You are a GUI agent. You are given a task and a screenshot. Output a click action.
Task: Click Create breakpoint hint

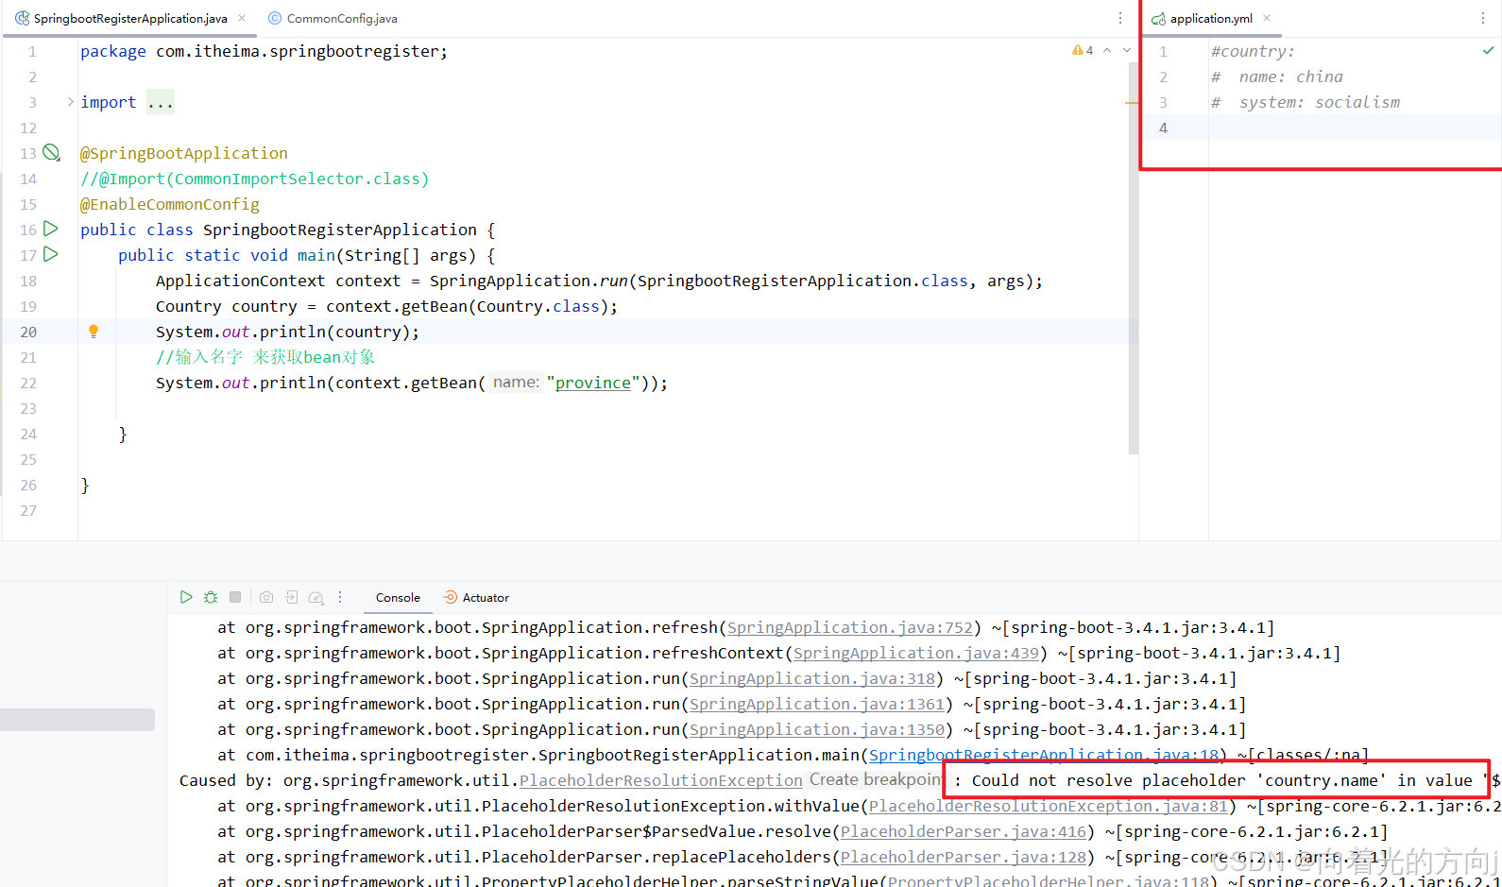coord(876,780)
